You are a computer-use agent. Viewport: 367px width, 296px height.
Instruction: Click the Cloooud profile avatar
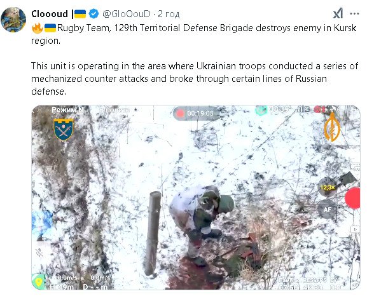[13, 20]
